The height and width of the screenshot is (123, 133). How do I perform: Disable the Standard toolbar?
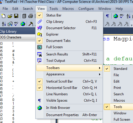click(119, 69)
